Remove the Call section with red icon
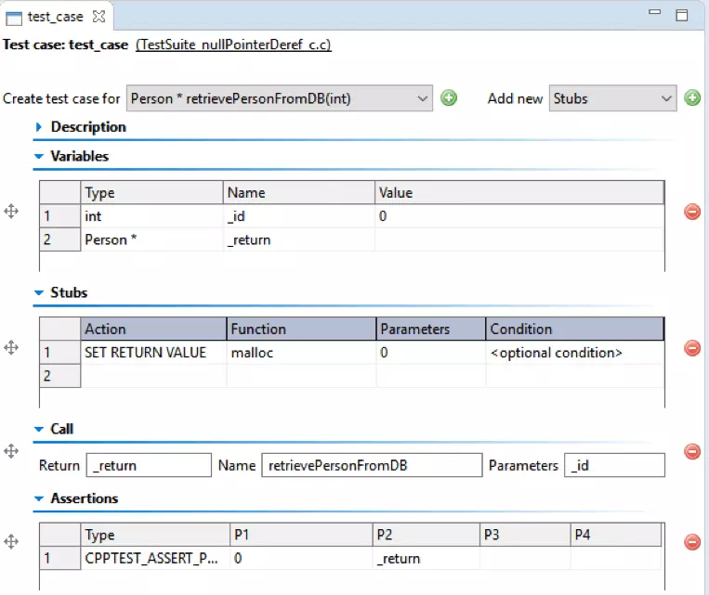This screenshot has height=595, width=709. click(692, 451)
